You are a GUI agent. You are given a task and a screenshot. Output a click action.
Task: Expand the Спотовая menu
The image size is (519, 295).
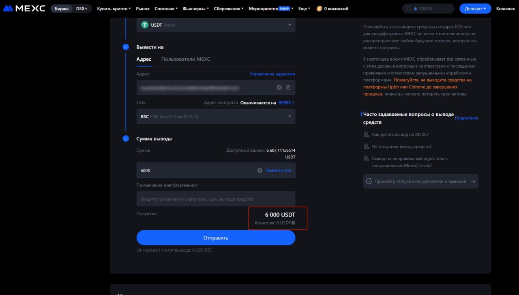(x=166, y=8)
